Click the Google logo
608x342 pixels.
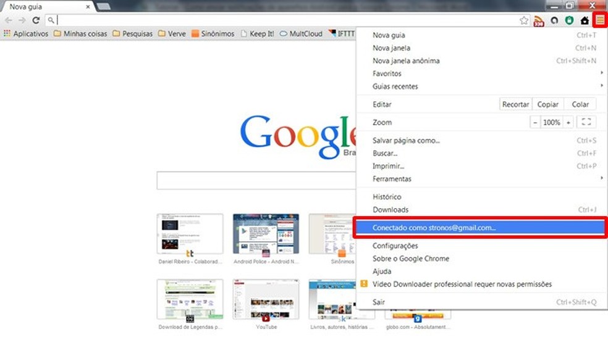click(x=298, y=136)
